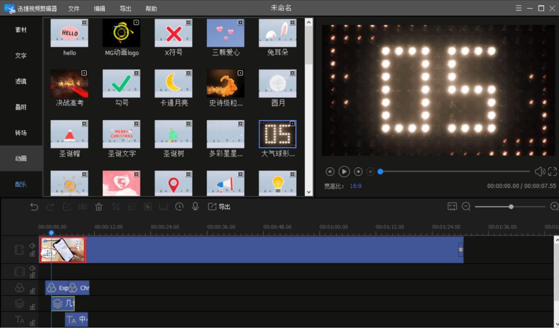The image size is (559, 328).
Task: Click the timeline zoom slider handle
Action: pos(511,207)
